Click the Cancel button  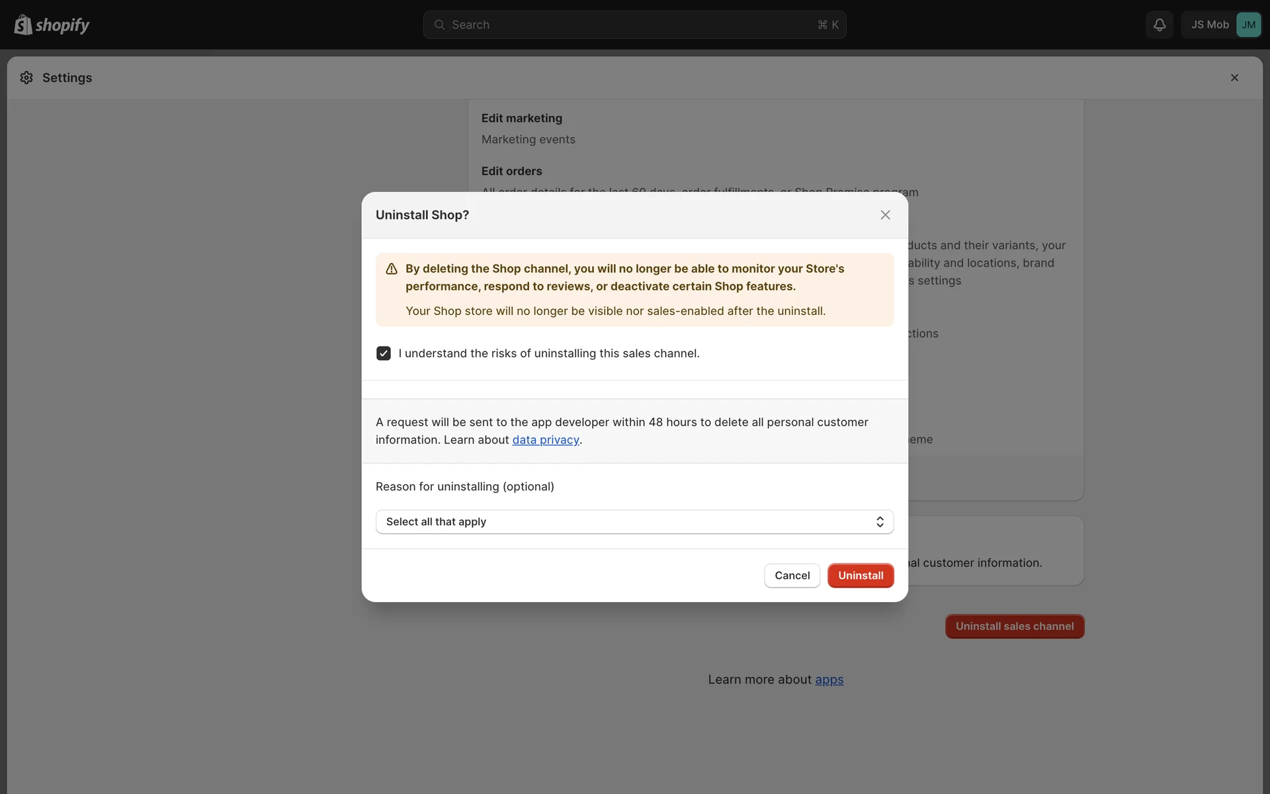click(x=792, y=576)
